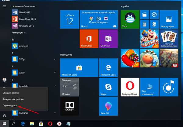Launch the Candy Crush Soda tile
The width and height of the screenshot is (183, 127).
(x=130, y=58)
